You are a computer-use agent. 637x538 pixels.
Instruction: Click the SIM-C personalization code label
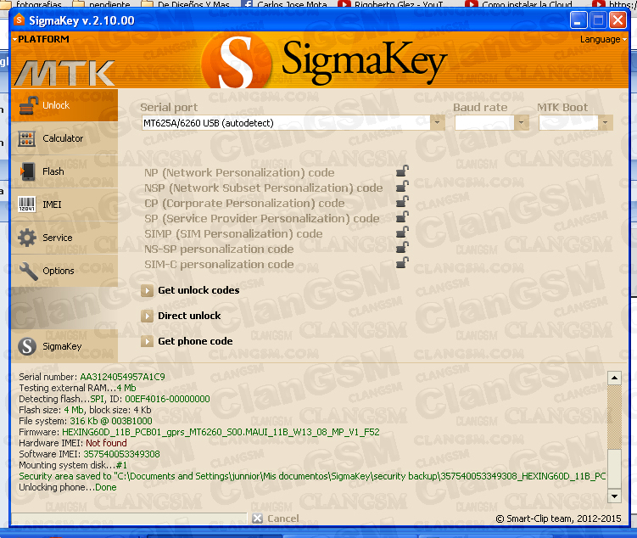(219, 265)
